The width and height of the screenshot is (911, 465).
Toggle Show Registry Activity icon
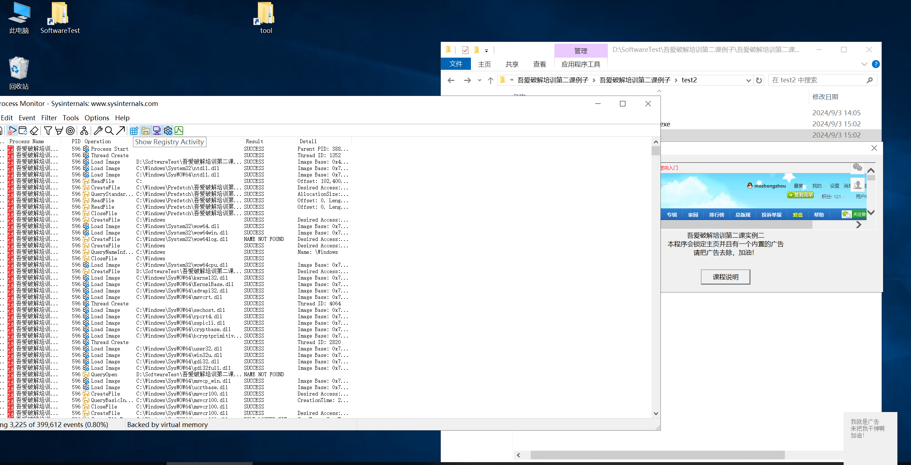pyautogui.click(x=134, y=131)
